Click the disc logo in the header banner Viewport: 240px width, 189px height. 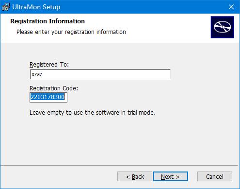(x=223, y=27)
